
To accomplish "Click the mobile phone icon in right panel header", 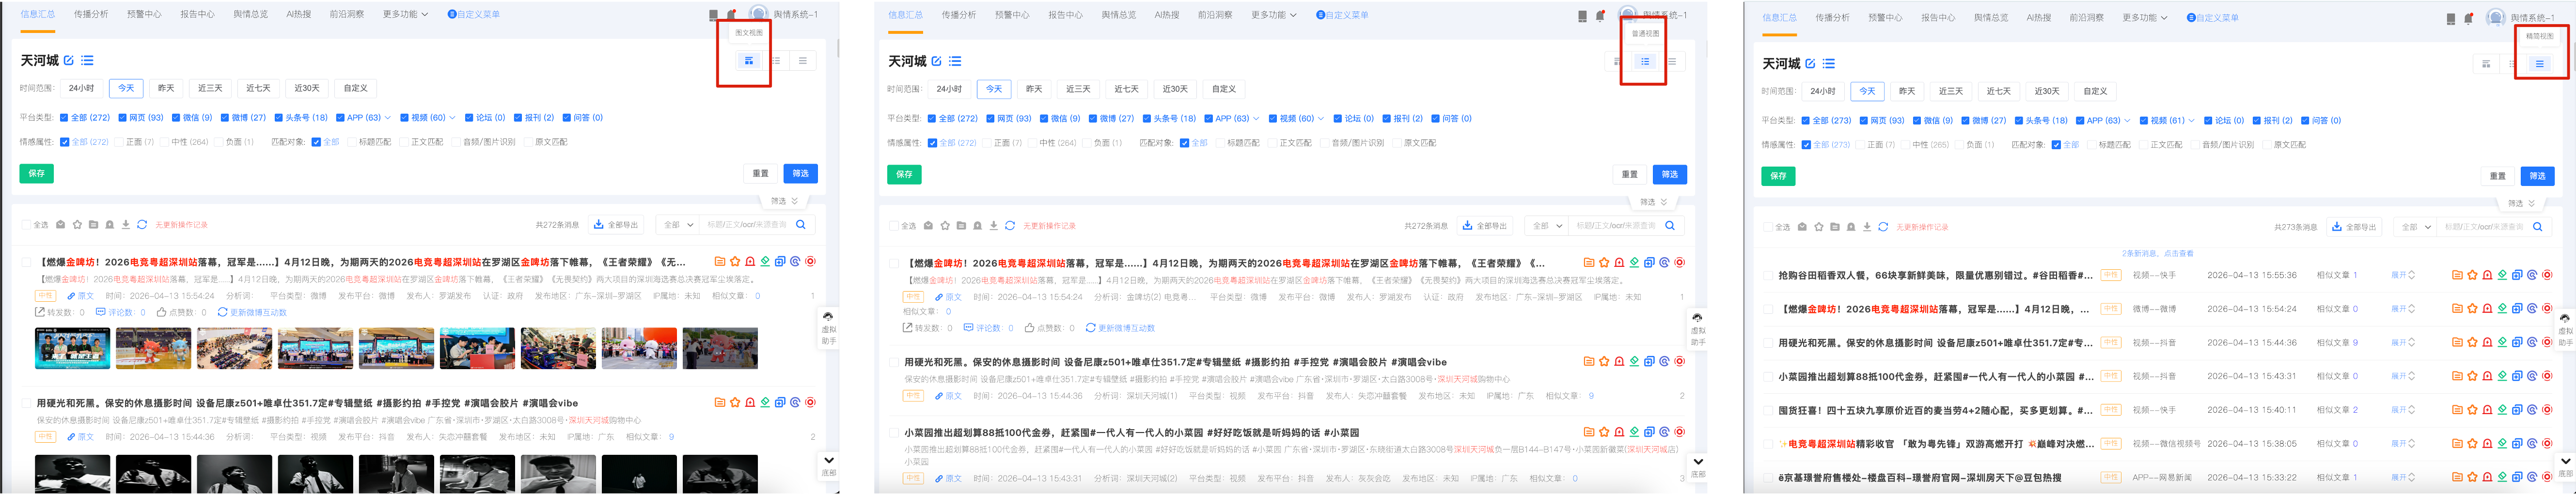I will coord(2451,18).
